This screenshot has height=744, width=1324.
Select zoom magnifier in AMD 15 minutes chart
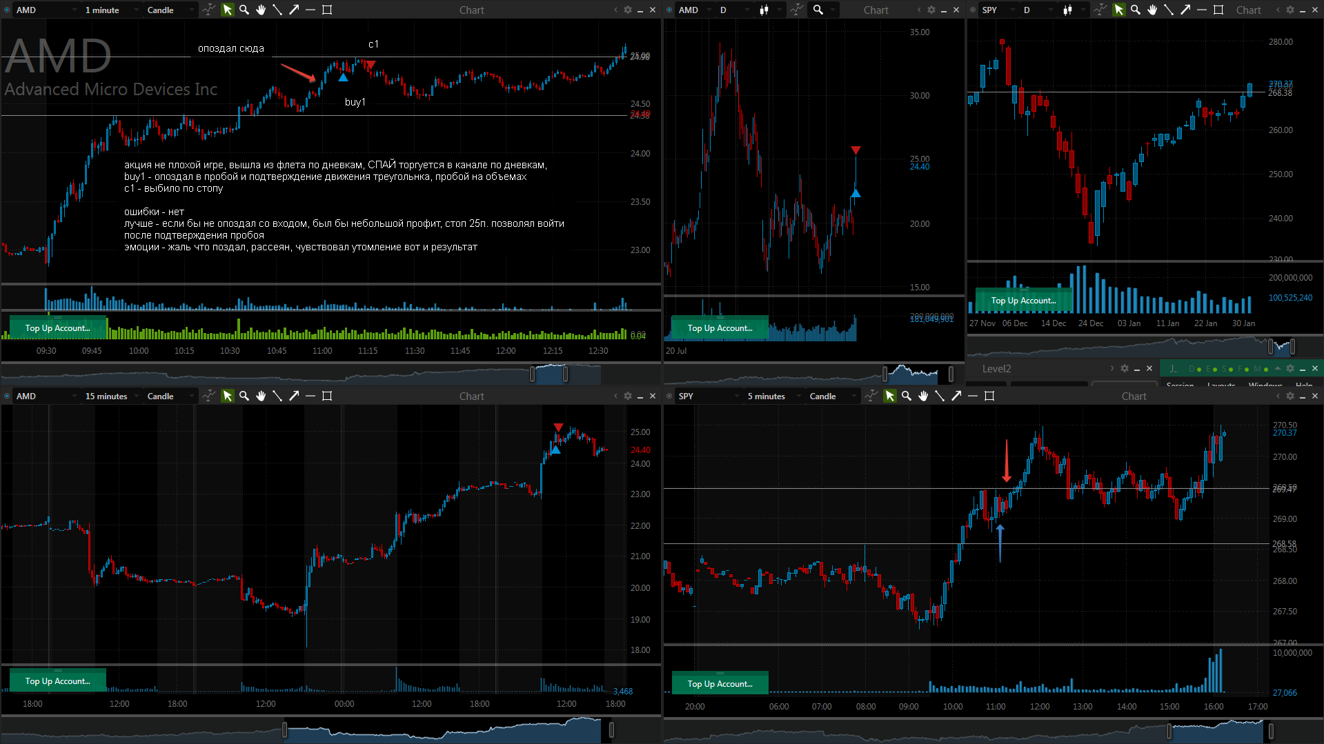[x=244, y=396]
